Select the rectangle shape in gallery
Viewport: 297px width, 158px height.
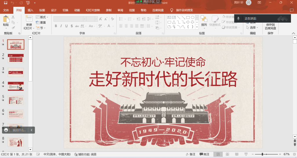pyautogui.click(x=188, y=17)
